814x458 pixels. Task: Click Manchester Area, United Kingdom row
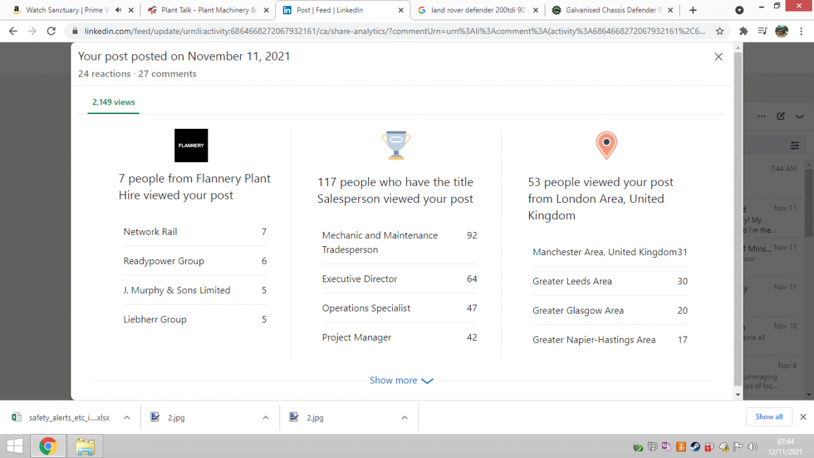tap(610, 252)
